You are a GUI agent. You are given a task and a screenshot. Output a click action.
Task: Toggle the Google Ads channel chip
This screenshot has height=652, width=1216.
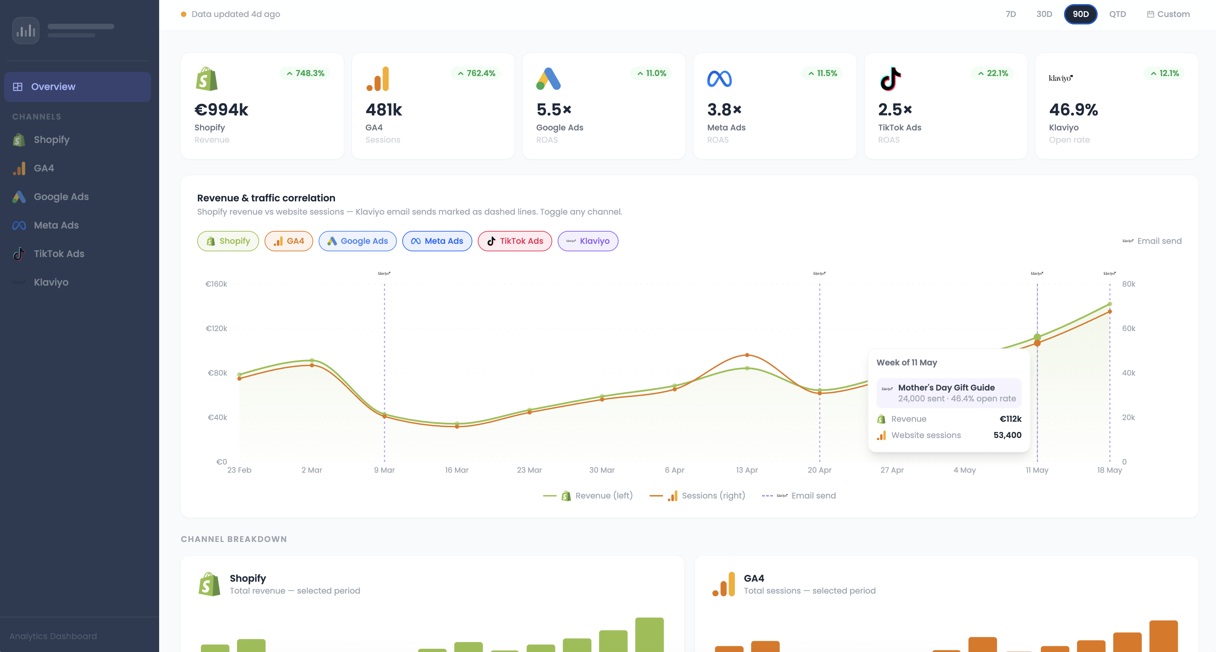click(357, 241)
